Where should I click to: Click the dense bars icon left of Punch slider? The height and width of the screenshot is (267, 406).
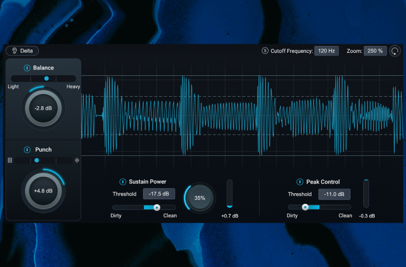pyautogui.click(x=10, y=160)
